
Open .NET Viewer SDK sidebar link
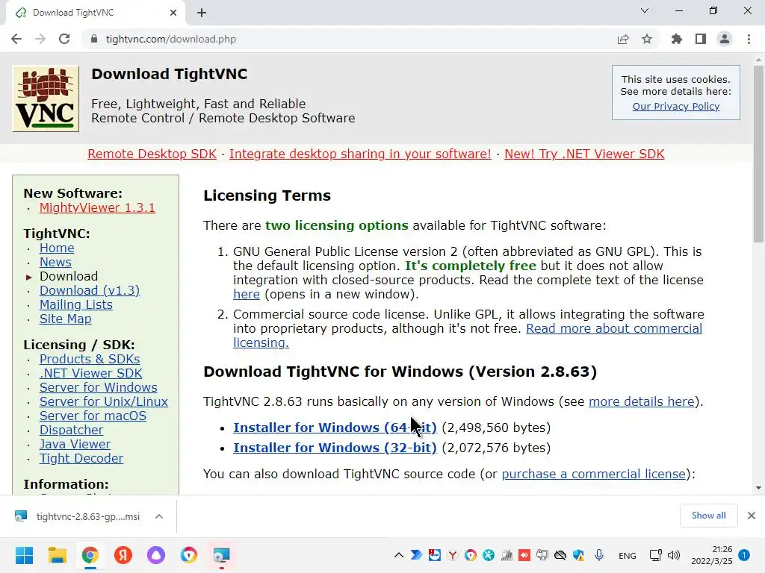pyautogui.click(x=90, y=373)
